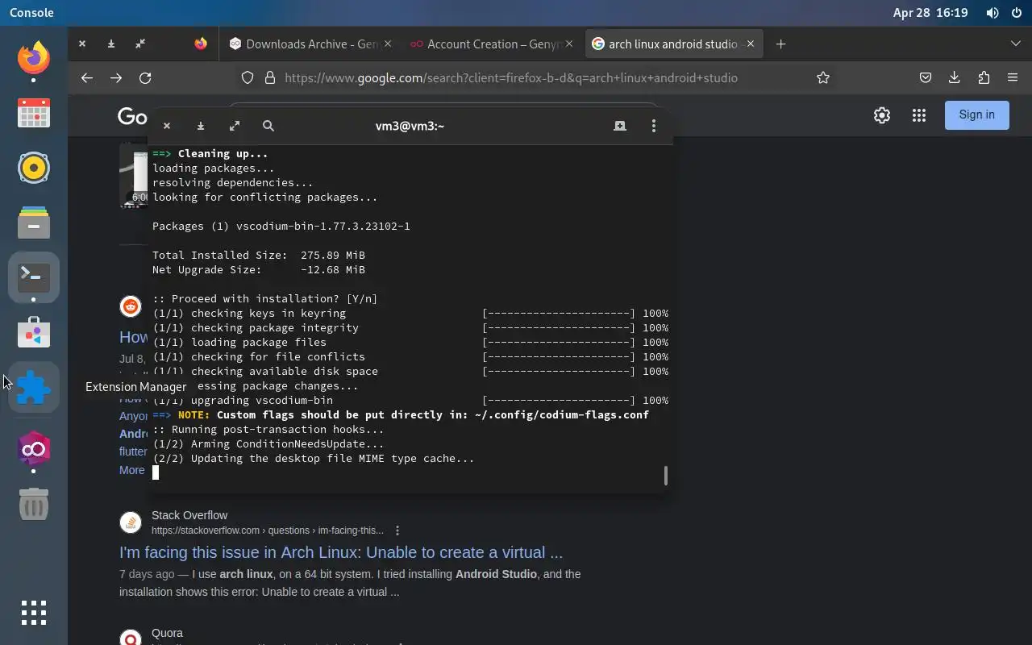This screenshot has height=645, width=1032.
Task: Open a new Firefox tab
Action: click(x=780, y=44)
